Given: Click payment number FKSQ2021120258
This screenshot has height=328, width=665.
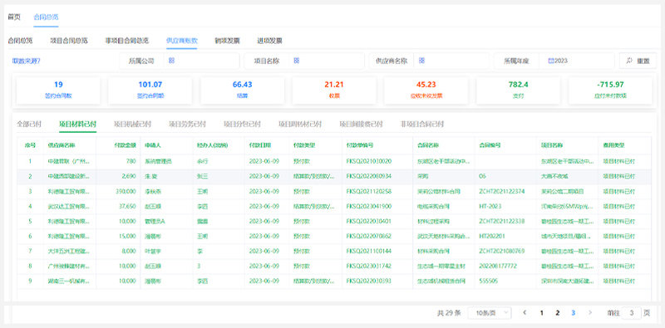Looking at the screenshot, I should 368,191.
